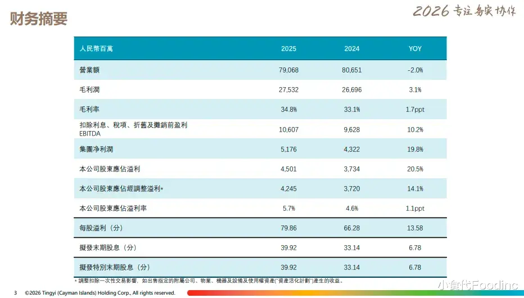Click the 2024 column header
The image size is (524, 298).
click(352, 49)
